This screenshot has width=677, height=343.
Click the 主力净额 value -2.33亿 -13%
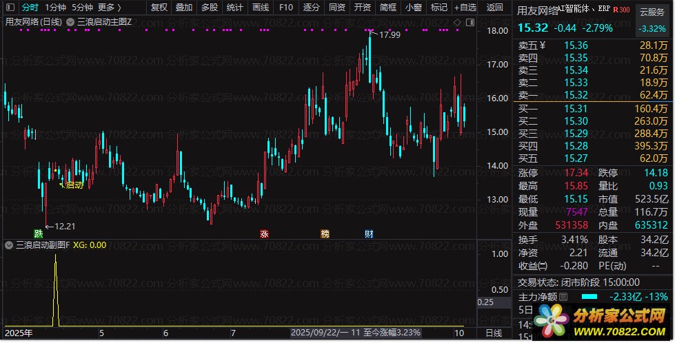pos(638,297)
